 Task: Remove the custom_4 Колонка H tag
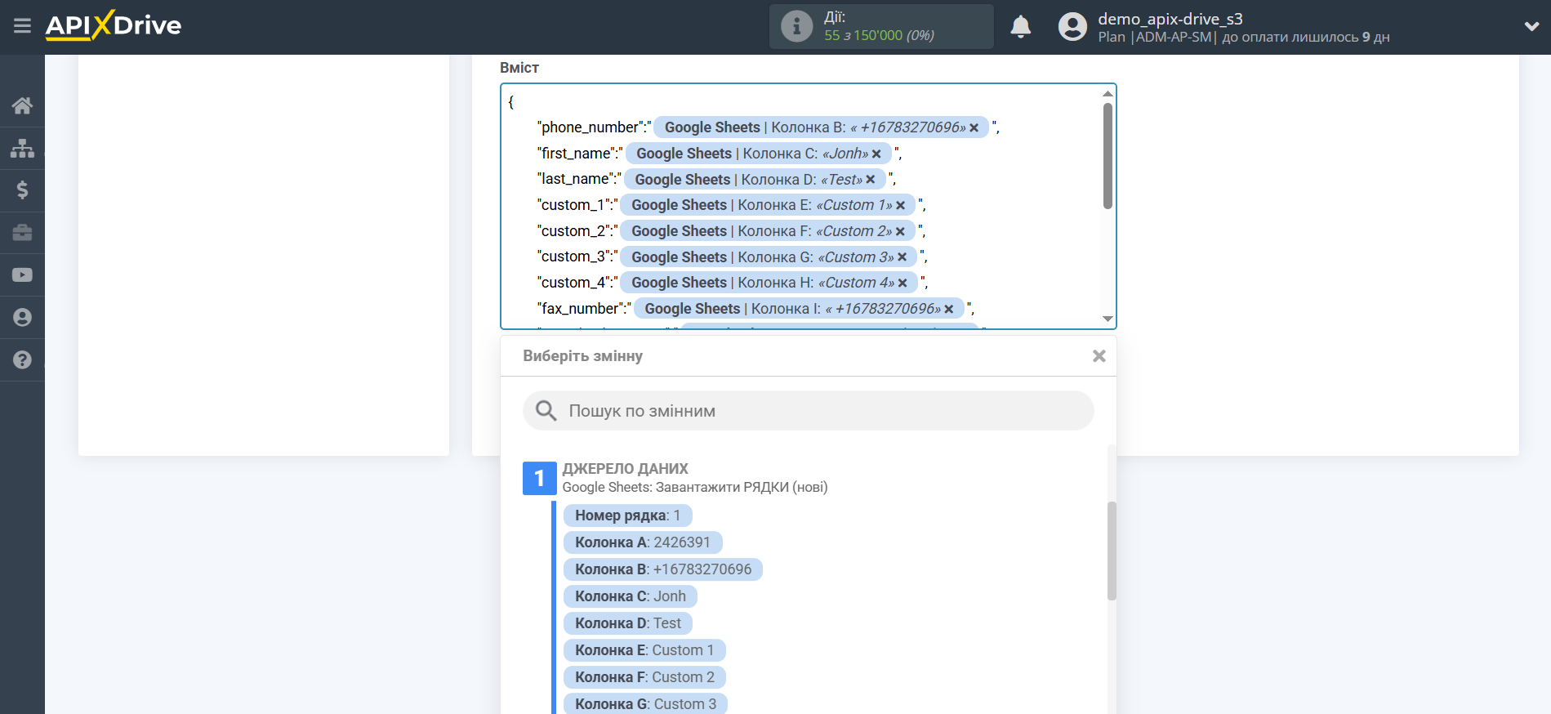point(903,283)
